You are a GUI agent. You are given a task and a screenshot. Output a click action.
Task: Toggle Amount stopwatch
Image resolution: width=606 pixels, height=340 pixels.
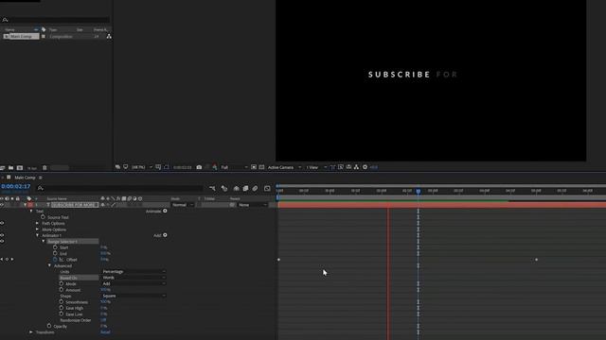[61, 290]
